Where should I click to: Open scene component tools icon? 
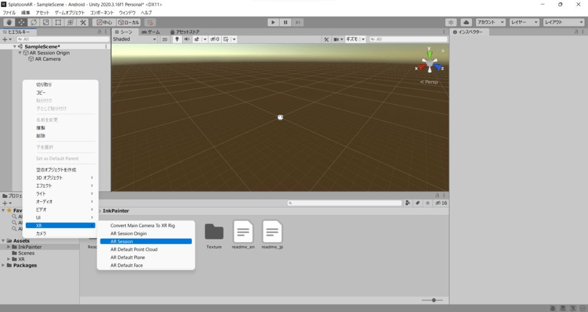[x=326, y=40]
